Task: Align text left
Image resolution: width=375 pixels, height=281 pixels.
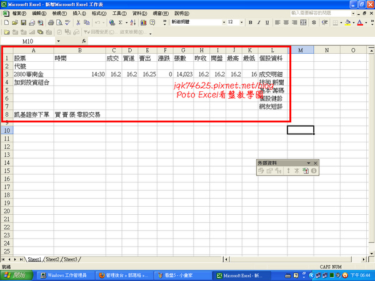Action: pos(277,22)
